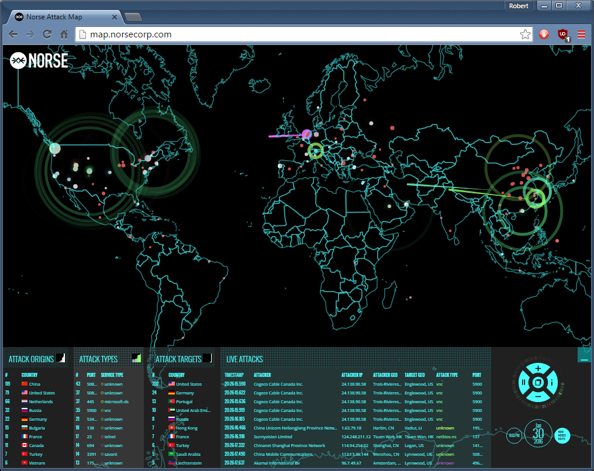Click the netbios-ns attack type cell

pos(446,437)
